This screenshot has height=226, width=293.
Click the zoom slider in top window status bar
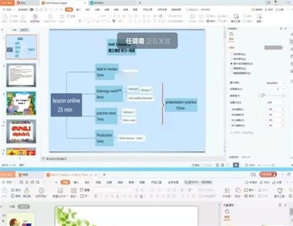click(268, 165)
